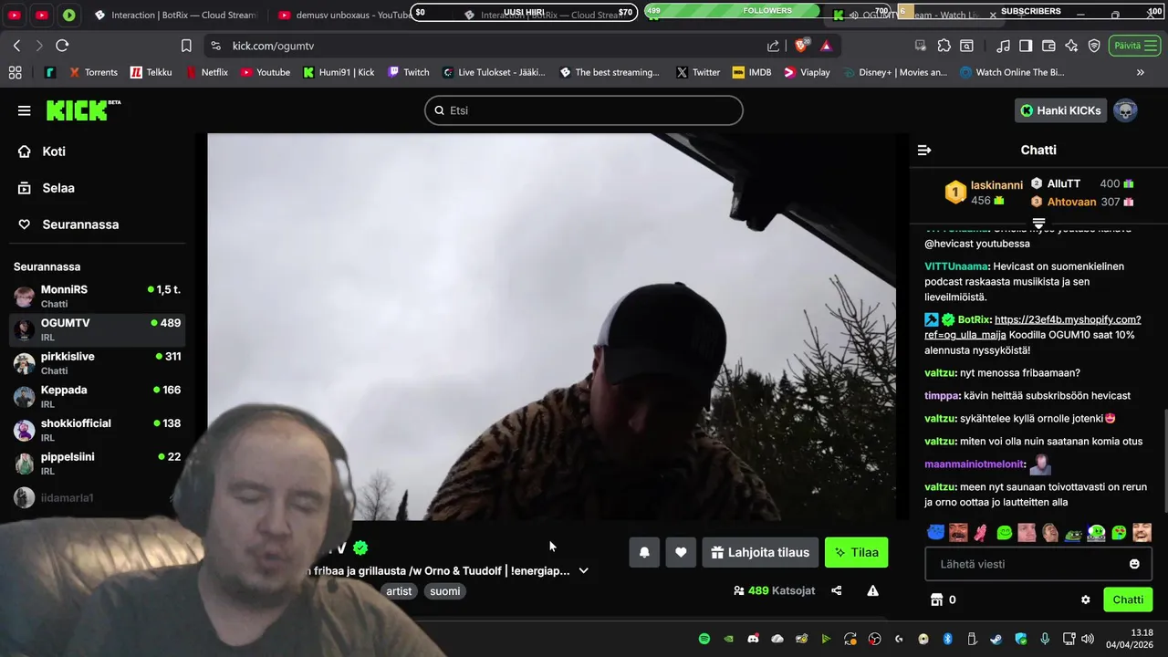Open chat settings gear icon
The image size is (1168, 657).
[x=1085, y=600]
